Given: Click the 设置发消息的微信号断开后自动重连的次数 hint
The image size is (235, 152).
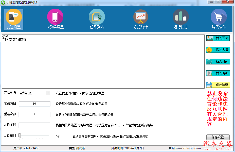Looking at the screenshot, I should (x=84, y=114).
